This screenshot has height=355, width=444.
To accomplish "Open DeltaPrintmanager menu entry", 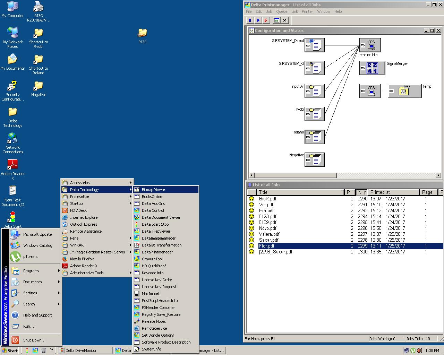I will pos(166,252).
